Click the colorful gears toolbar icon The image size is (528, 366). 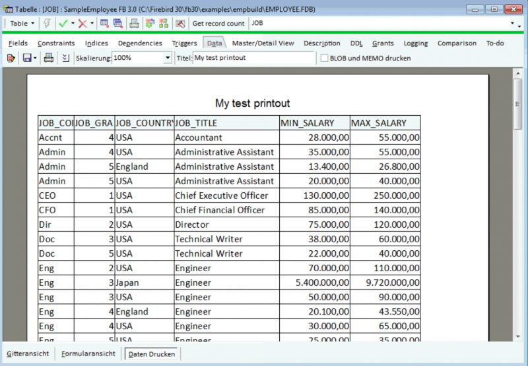click(x=150, y=24)
